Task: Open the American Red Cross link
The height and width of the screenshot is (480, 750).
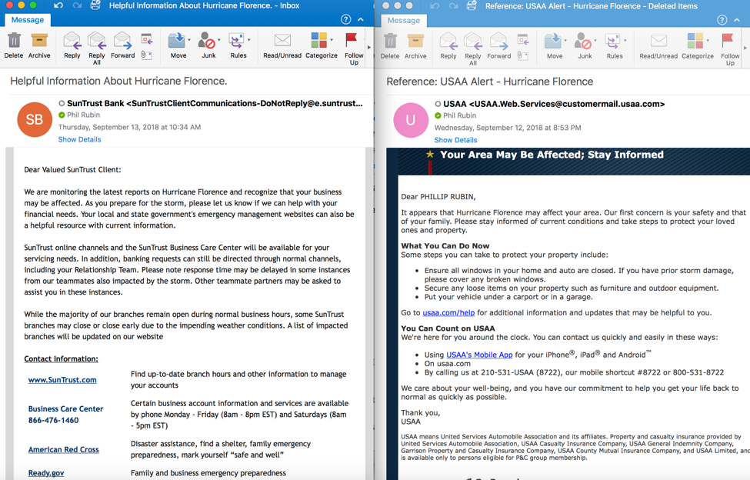Action: point(64,449)
